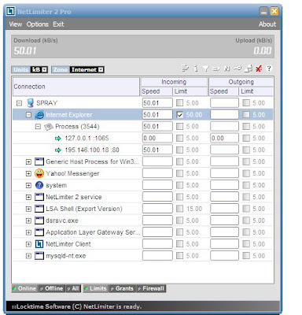
Task: Click the red X toolbar icon
Action: [x=259, y=69]
